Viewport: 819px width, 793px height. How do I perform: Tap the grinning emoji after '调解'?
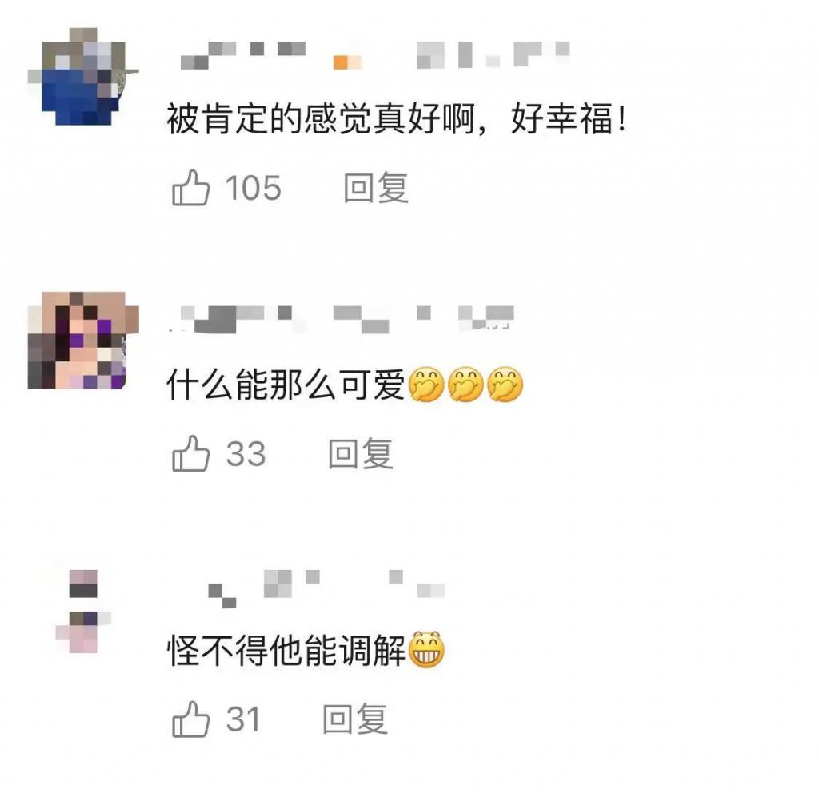[x=426, y=651]
